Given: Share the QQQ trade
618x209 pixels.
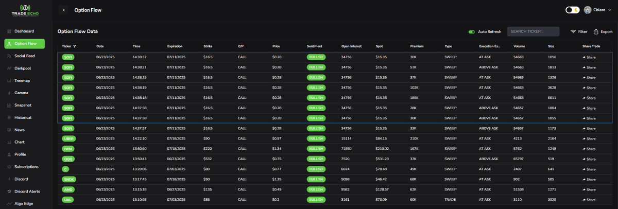Looking at the screenshot, I should (x=589, y=159).
